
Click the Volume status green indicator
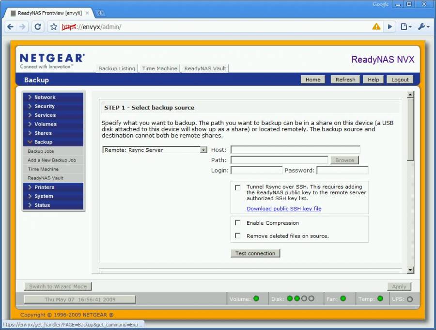256,299
